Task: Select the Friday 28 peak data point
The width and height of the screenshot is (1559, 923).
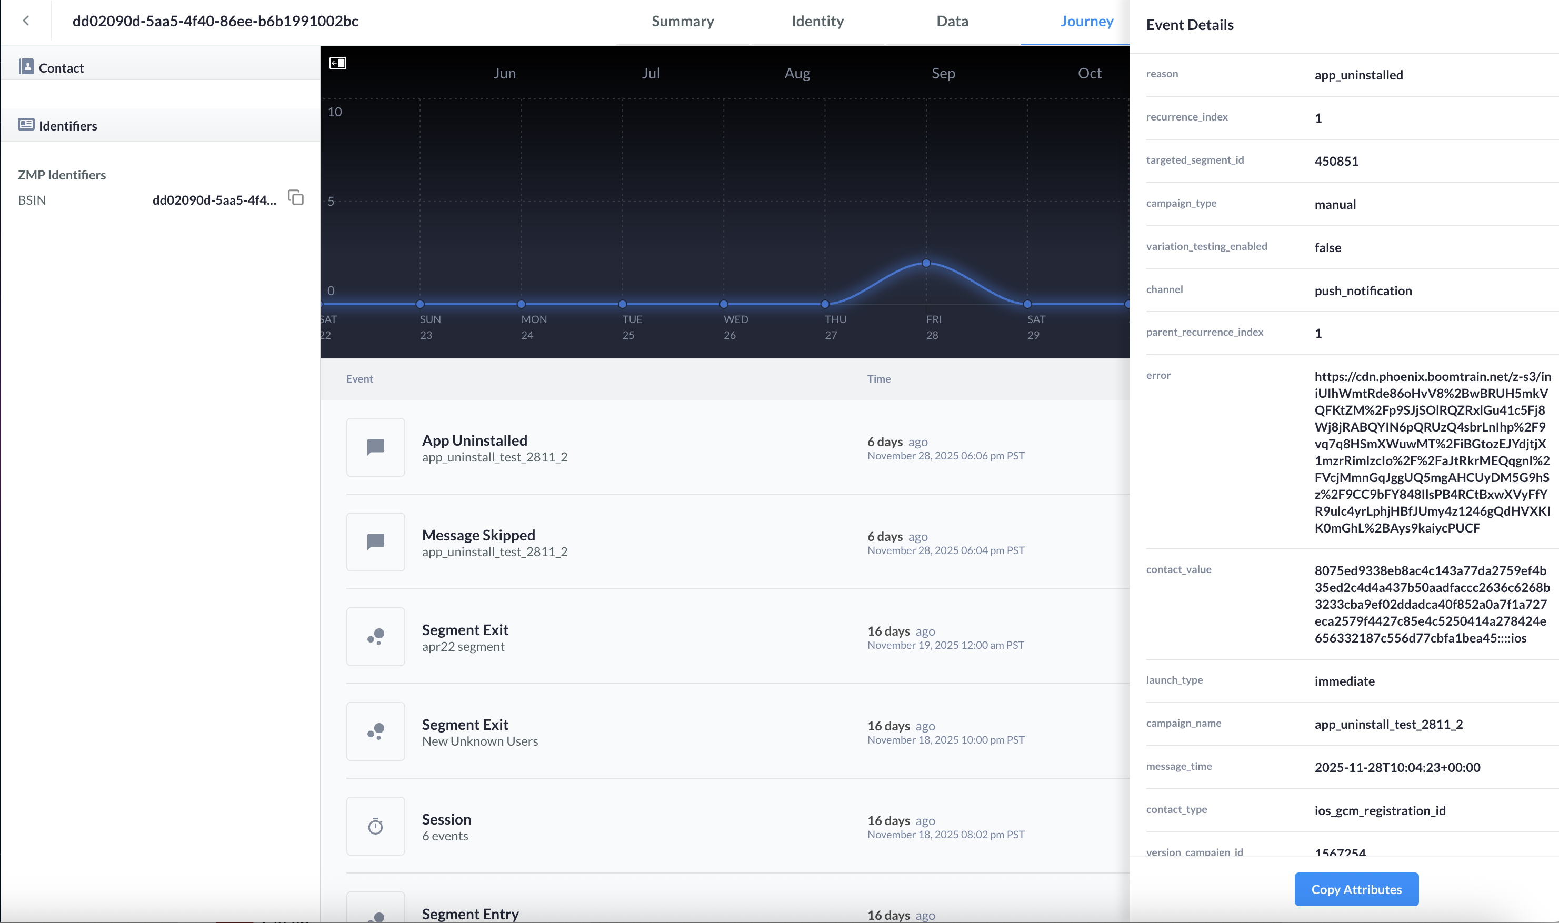Action: click(926, 263)
